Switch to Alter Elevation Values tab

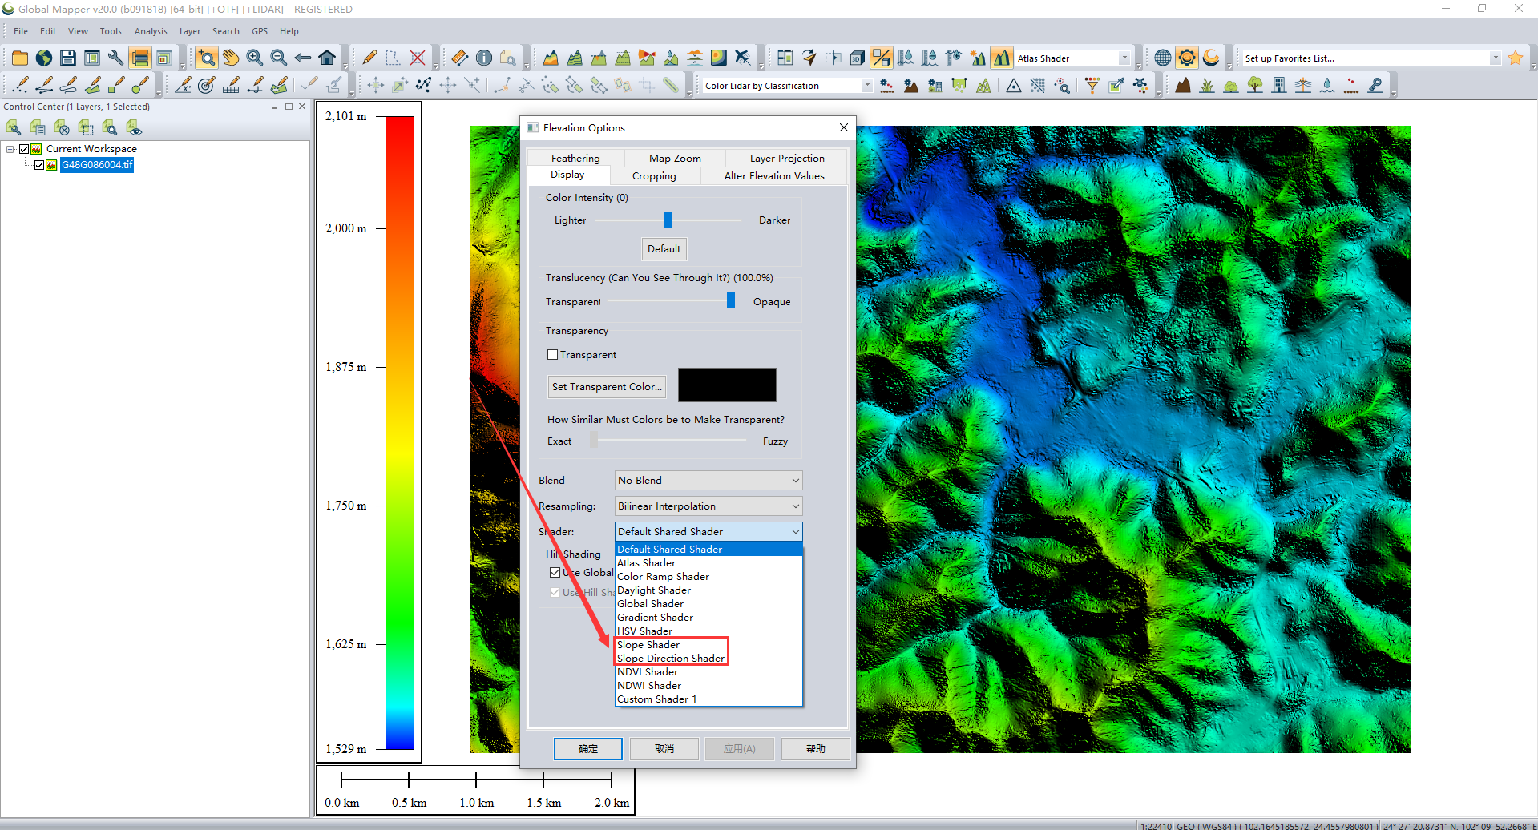click(x=774, y=176)
